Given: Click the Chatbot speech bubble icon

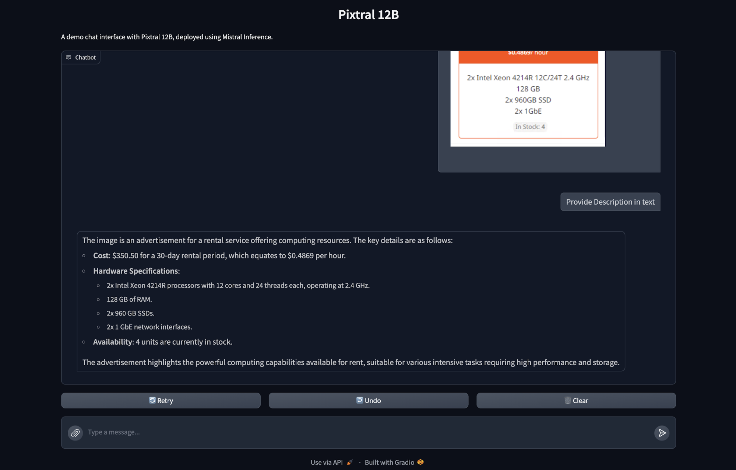Looking at the screenshot, I should click(68, 58).
